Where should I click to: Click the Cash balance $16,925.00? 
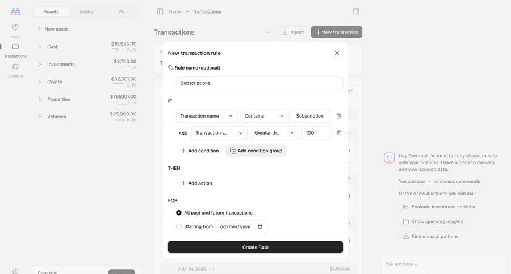124,44
